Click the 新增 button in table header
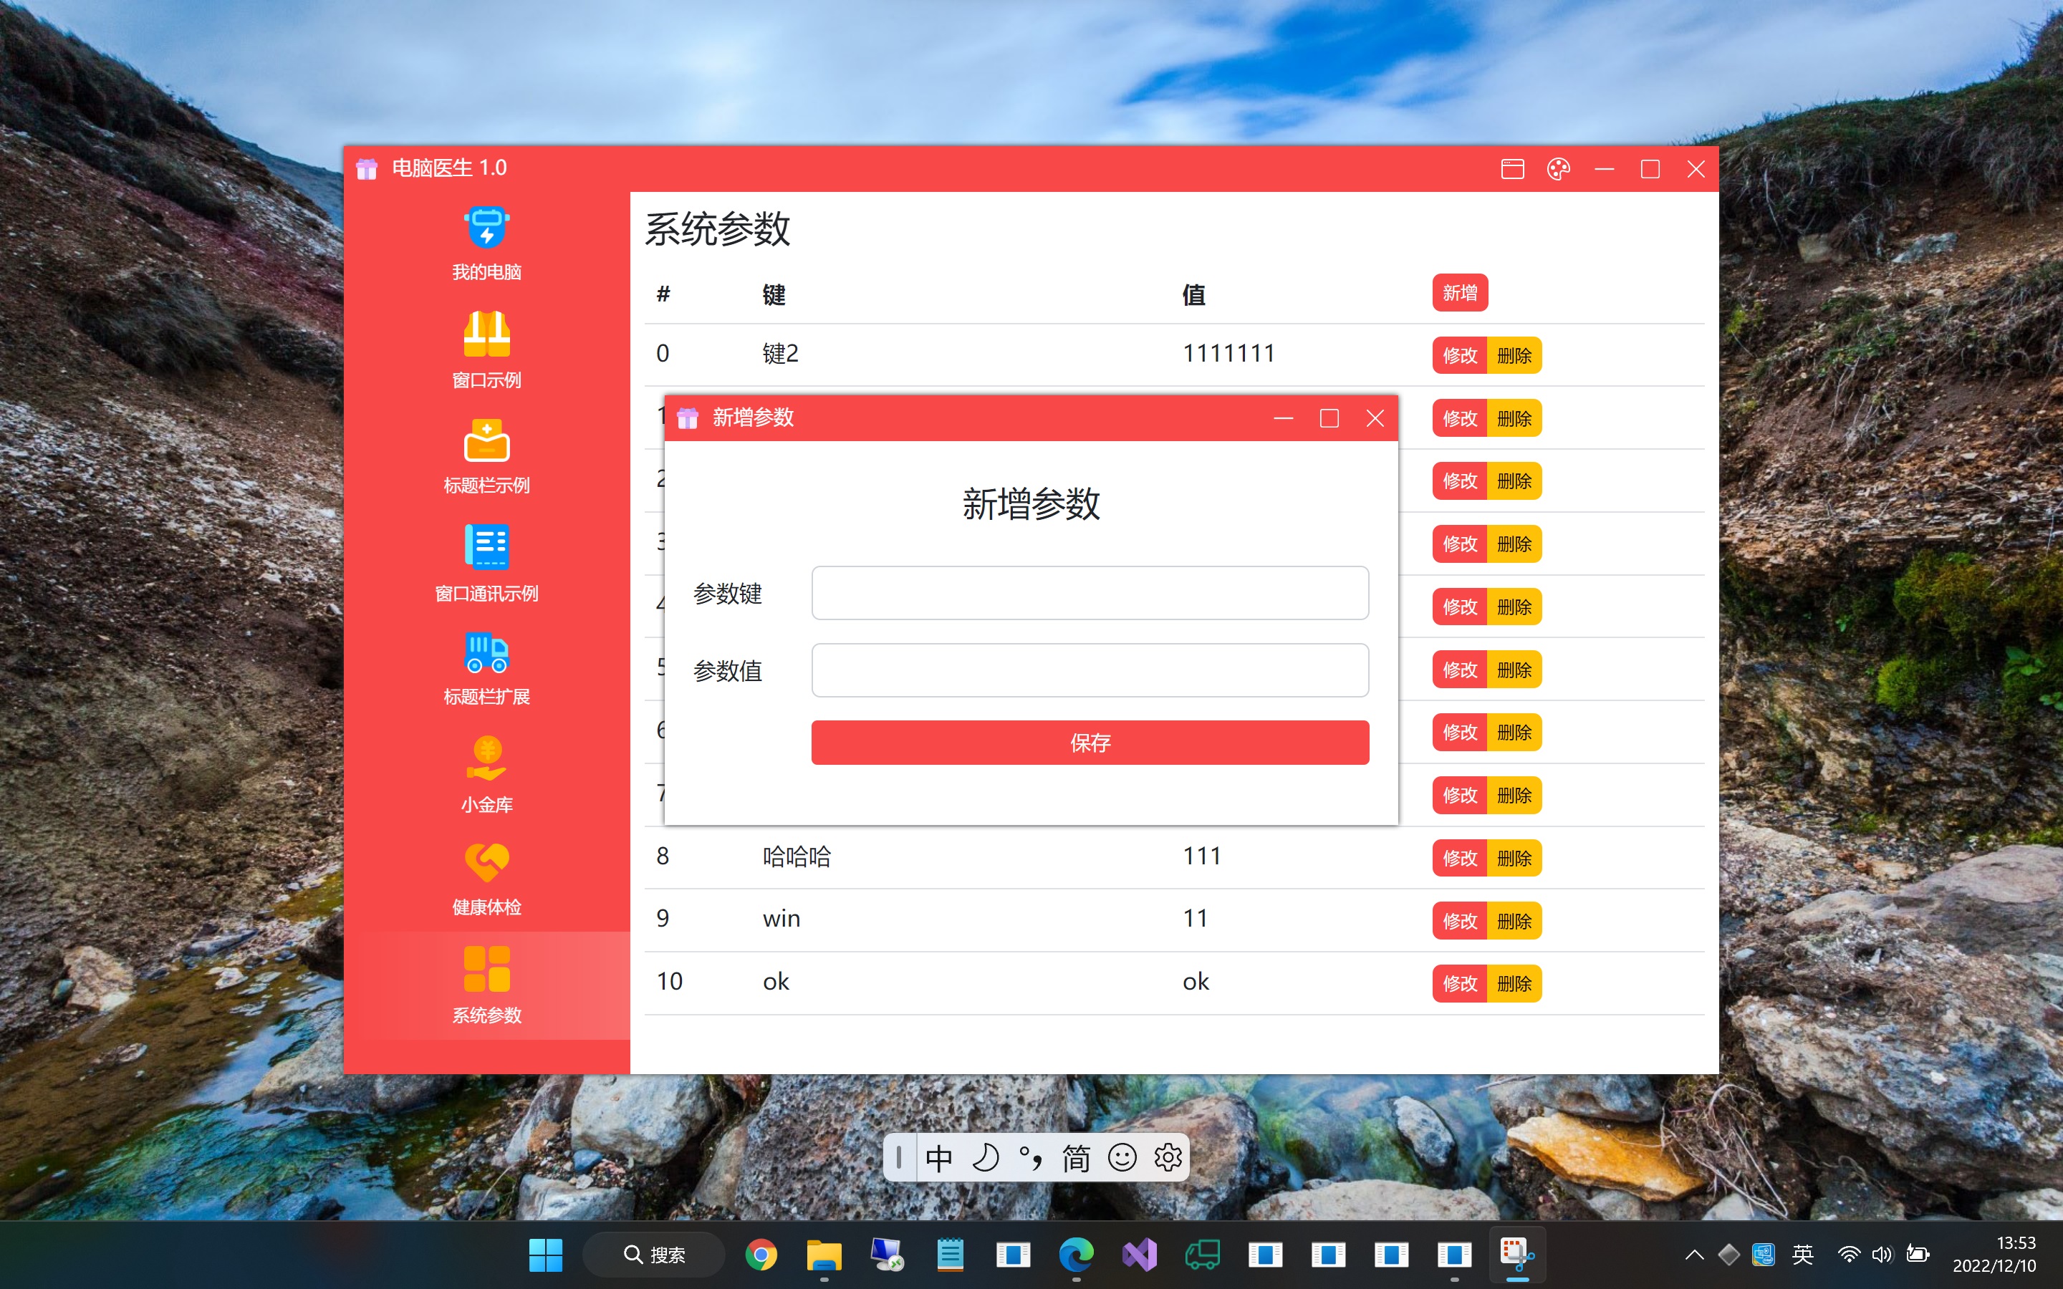 click(1459, 294)
